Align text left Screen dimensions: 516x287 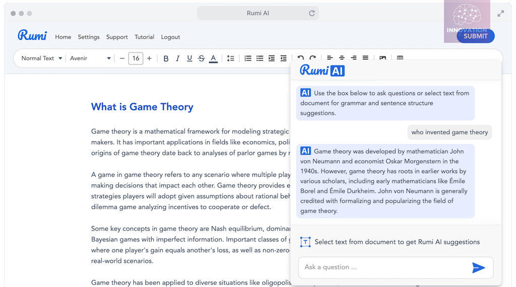point(330,57)
